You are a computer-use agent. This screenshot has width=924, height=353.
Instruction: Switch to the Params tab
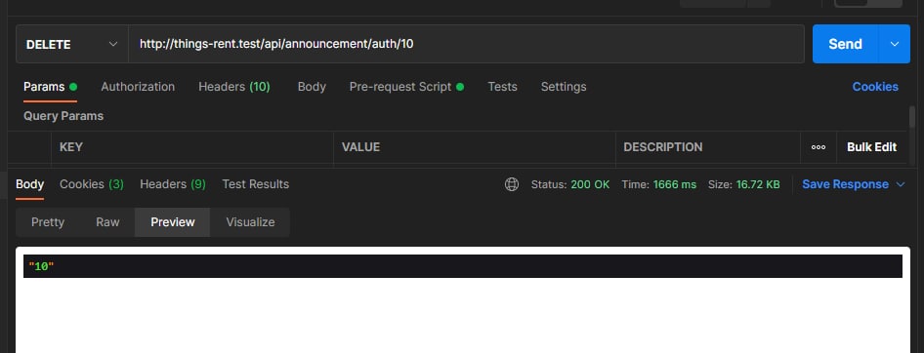(x=50, y=87)
